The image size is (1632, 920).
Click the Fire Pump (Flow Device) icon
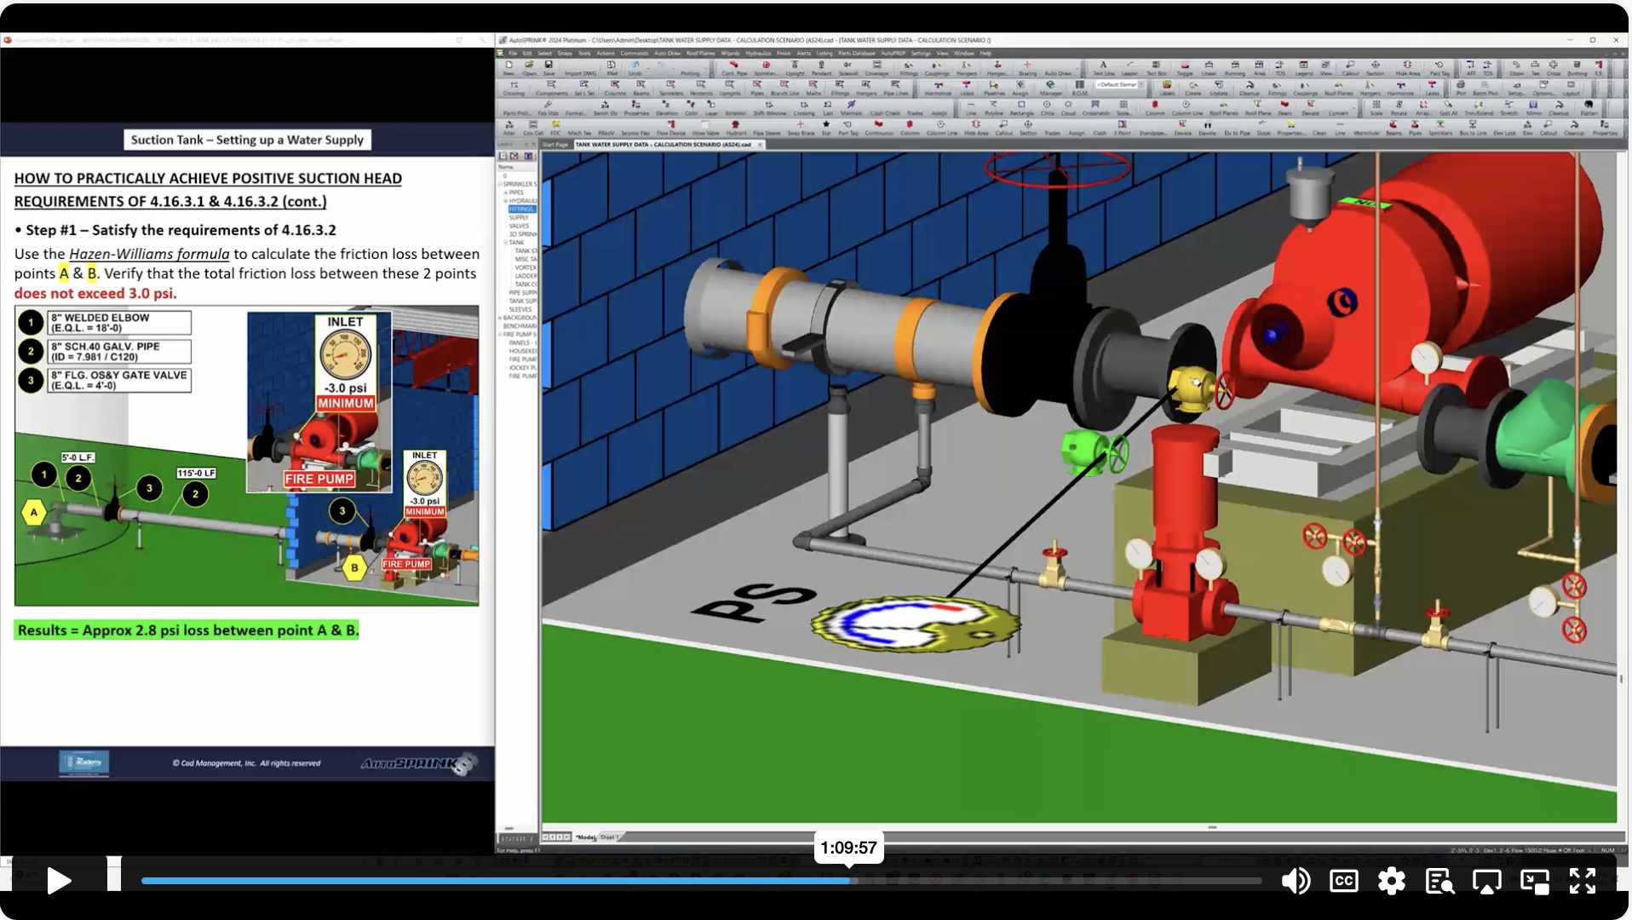click(671, 128)
